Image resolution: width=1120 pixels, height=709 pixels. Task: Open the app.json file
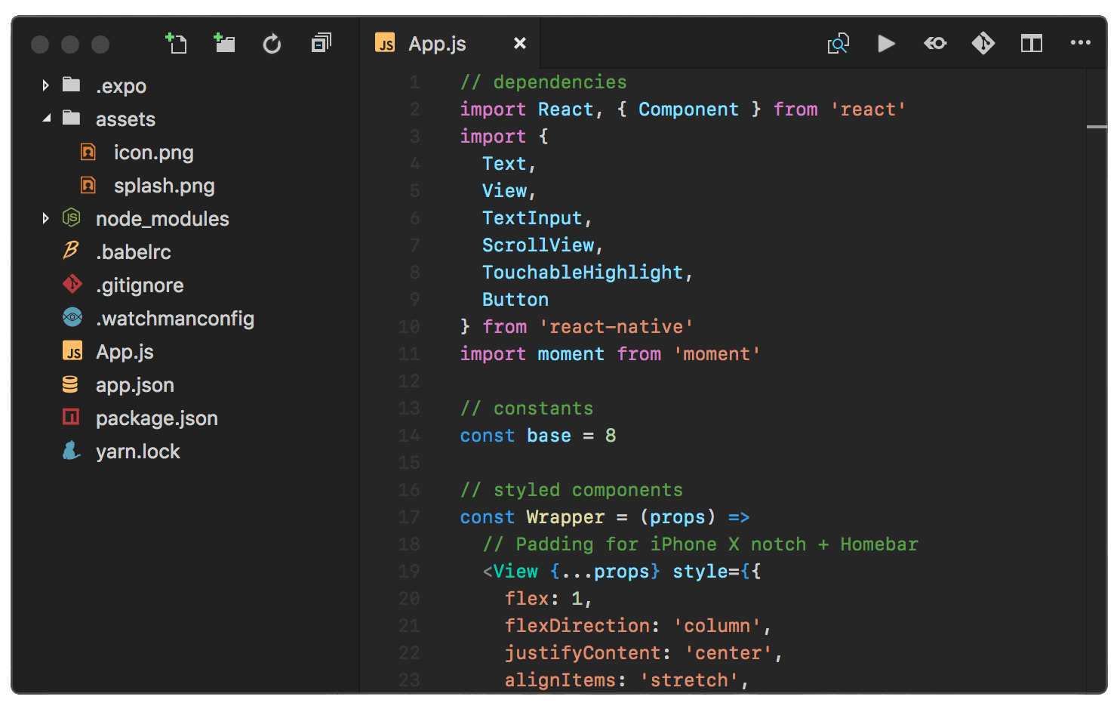point(135,385)
